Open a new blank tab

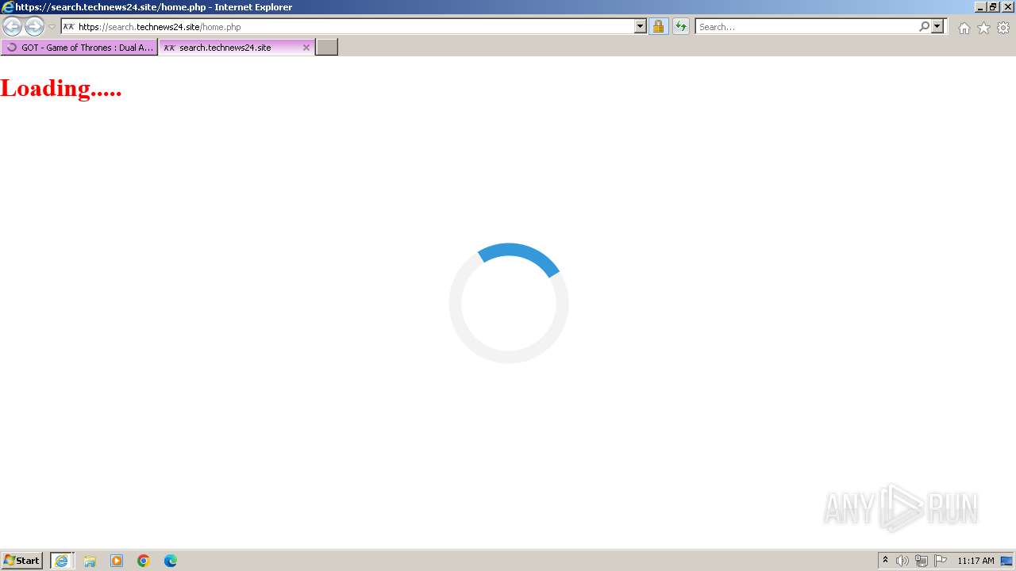tap(327, 48)
